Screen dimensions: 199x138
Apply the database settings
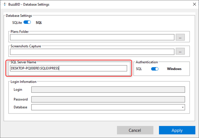click(x=177, y=130)
